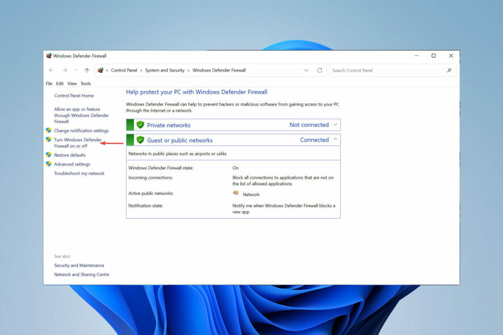Screen dimensions: 503x335
Task: Focus the Search Control Panel field
Action: 393,70
